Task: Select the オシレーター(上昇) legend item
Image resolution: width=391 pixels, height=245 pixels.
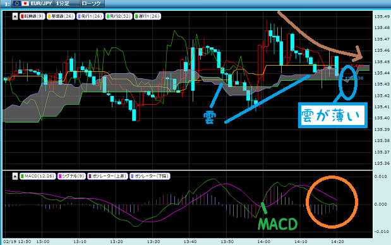Action: click(108, 176)
